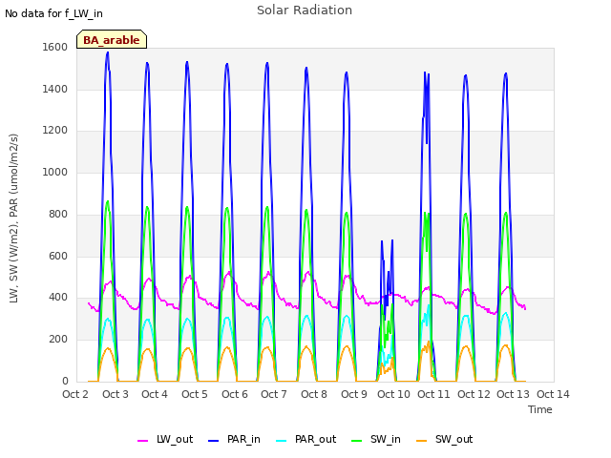
Task: Click the 400 y-axis tick label
Action: click(58, 298)
